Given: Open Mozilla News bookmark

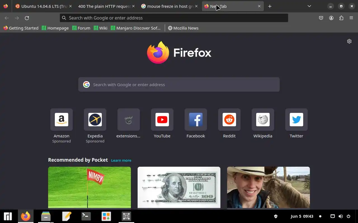Looking at the screenshot, I should coord(183,28).
